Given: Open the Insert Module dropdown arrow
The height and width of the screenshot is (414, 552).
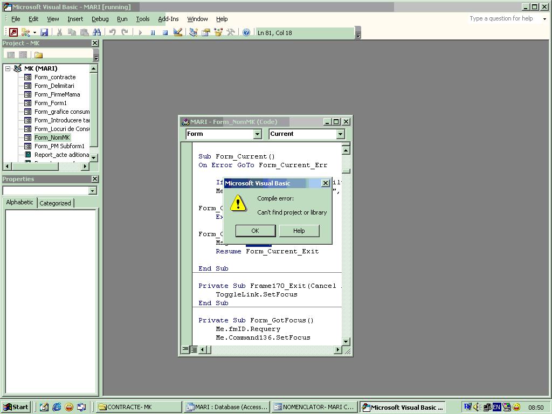Looking at the screenshot, I should (34, 32).
